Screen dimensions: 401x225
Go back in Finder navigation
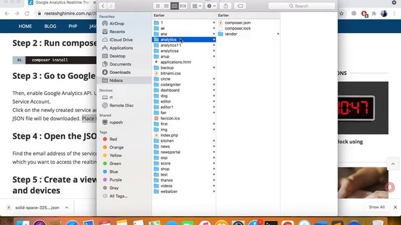(103, 6)
